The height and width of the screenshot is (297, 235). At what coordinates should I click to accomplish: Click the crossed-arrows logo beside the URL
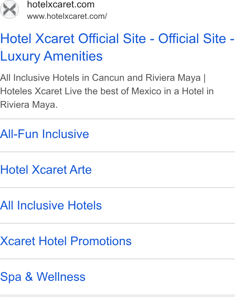coord(9,9)
